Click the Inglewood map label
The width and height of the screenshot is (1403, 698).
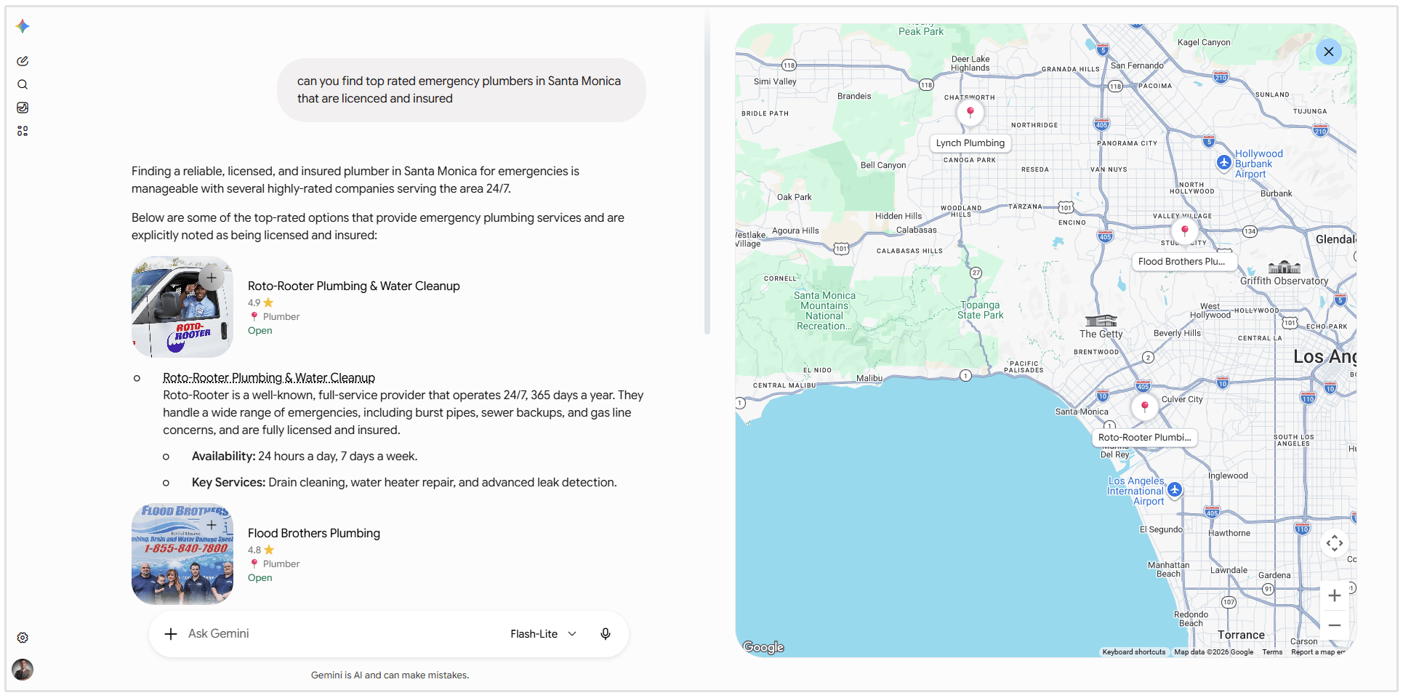pos(1229,476)
